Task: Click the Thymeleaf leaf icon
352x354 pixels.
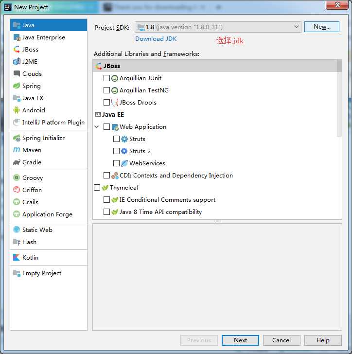Action: 105,188
